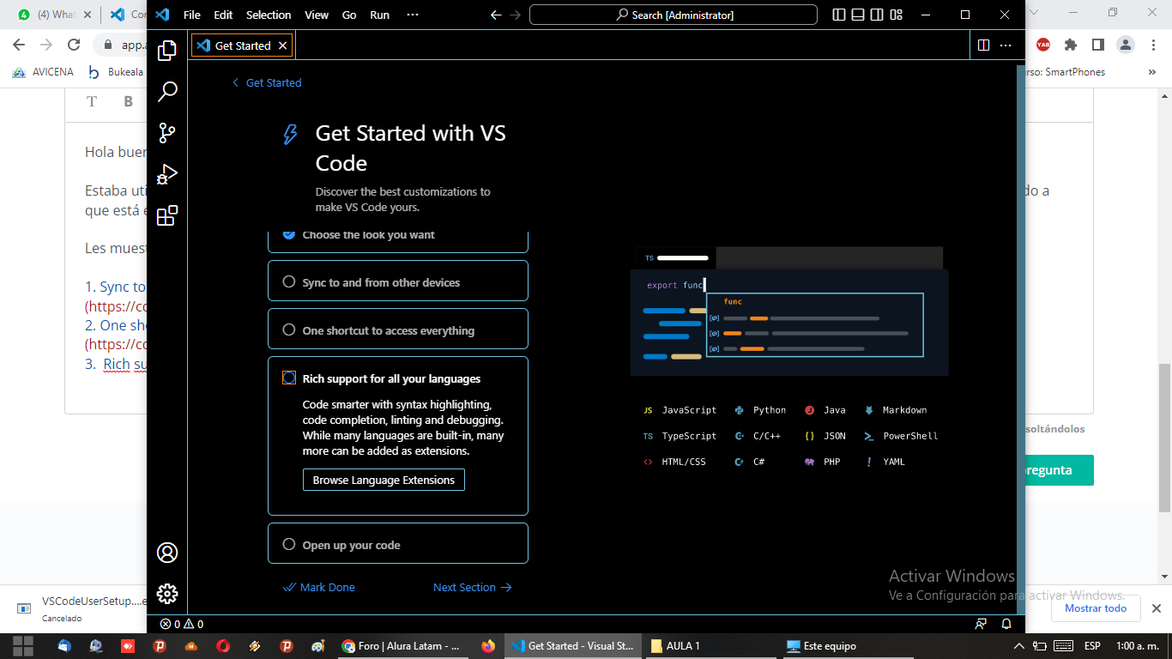Screen dimensions: 1172x659
Task: Check off 'Rich support for all your languages'
Action: click(289, 378)
